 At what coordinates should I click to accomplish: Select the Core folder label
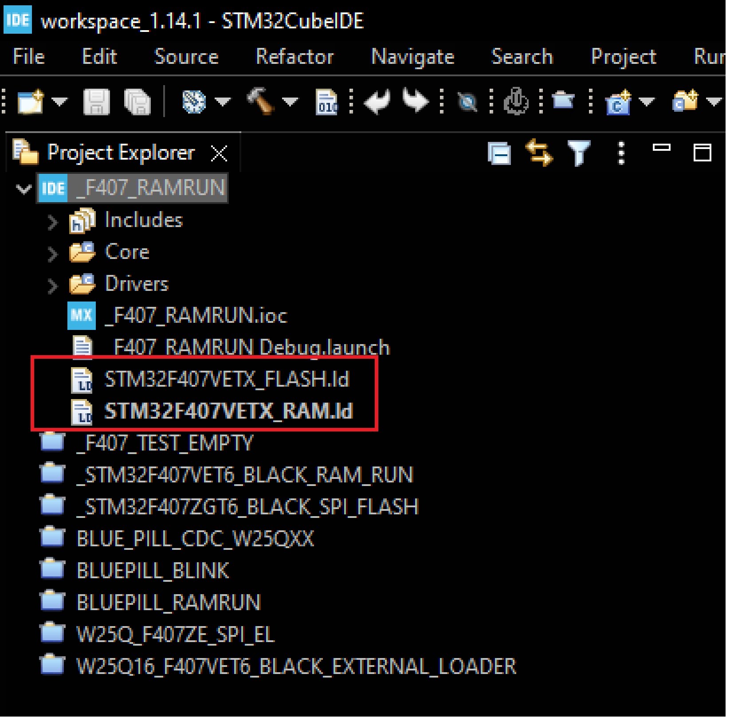pyautogui.click(x=127, y=252)
